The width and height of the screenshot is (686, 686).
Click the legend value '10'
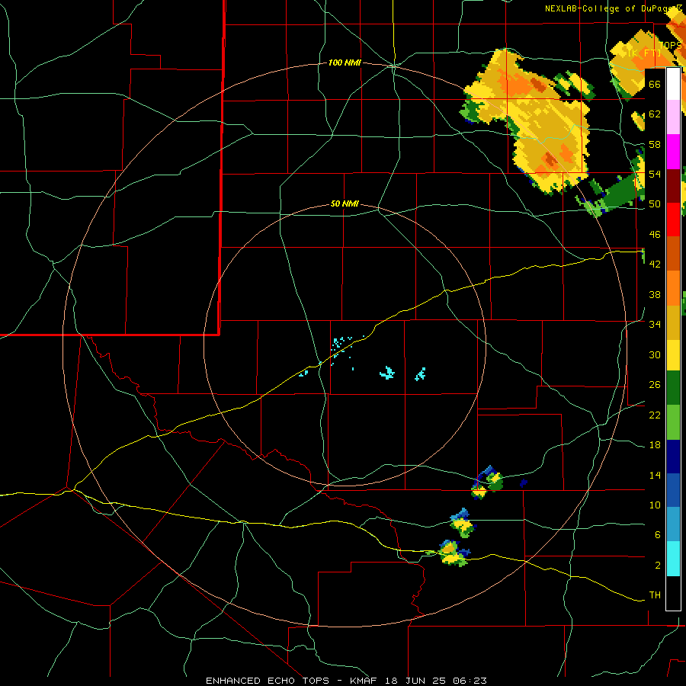point(655,505)
